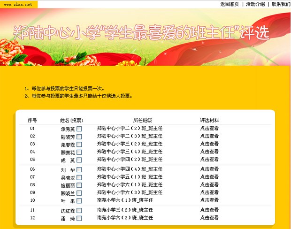Open 点击查看 for candidate 12

(x=209, y=218)
